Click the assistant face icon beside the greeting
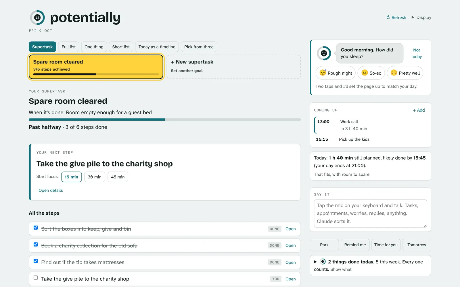The height and width of the screenshot is (287, 460). 324,53
